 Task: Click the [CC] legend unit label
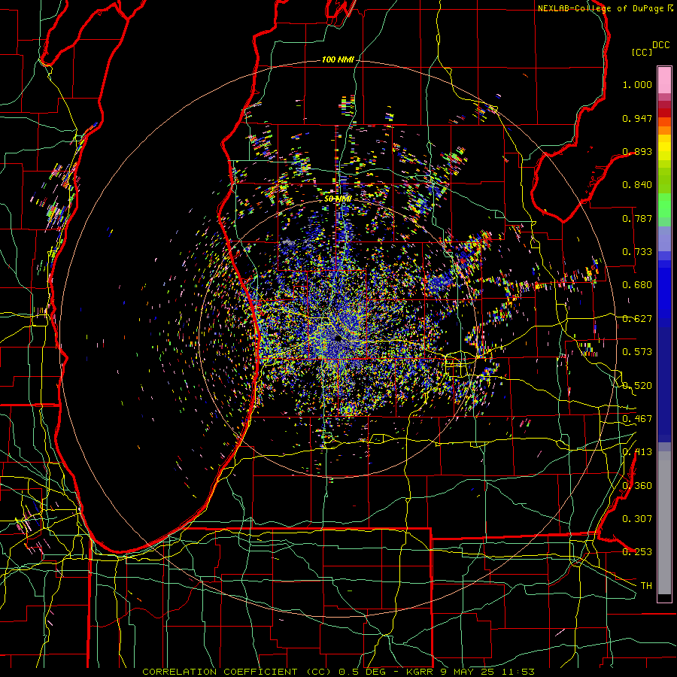(x=642, y=52)
